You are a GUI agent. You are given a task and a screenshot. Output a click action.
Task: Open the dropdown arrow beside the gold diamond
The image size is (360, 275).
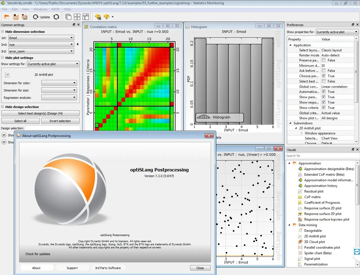[112, 17]
